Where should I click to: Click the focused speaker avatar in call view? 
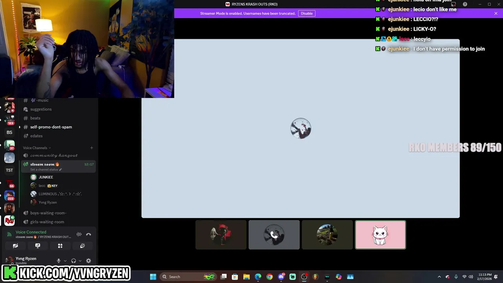coord(301,129)
